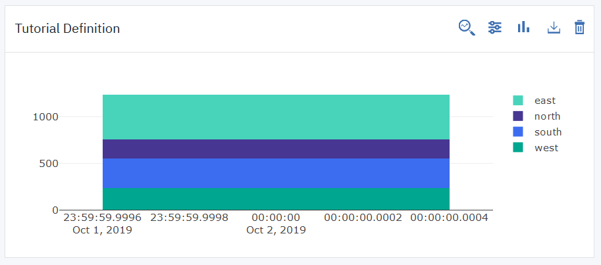Open the chart zoom magnifier icon
Viewport: 601px width, 265px height.
pos(467,27)
